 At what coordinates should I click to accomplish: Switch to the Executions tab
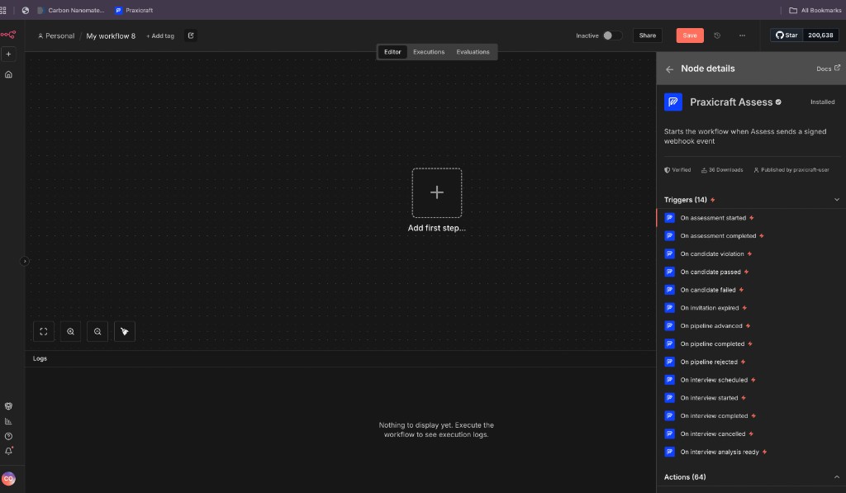pos(429,52)
